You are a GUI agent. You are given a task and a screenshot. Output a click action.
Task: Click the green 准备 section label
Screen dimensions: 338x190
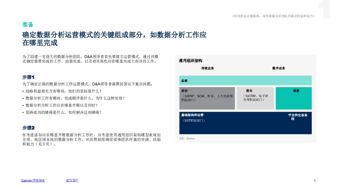[x=28, y=25]
